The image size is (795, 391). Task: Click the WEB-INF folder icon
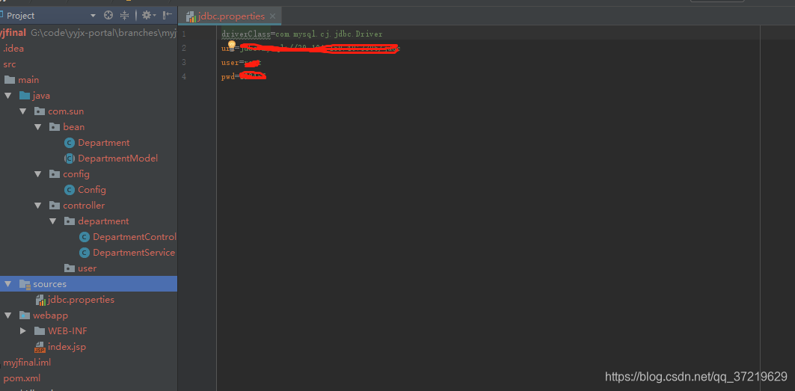click(40, 331)
